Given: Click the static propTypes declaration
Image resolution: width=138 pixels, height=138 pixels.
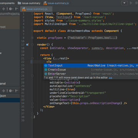Looking at the screenshot, I should pyautogui.click(x=50, y=38).
